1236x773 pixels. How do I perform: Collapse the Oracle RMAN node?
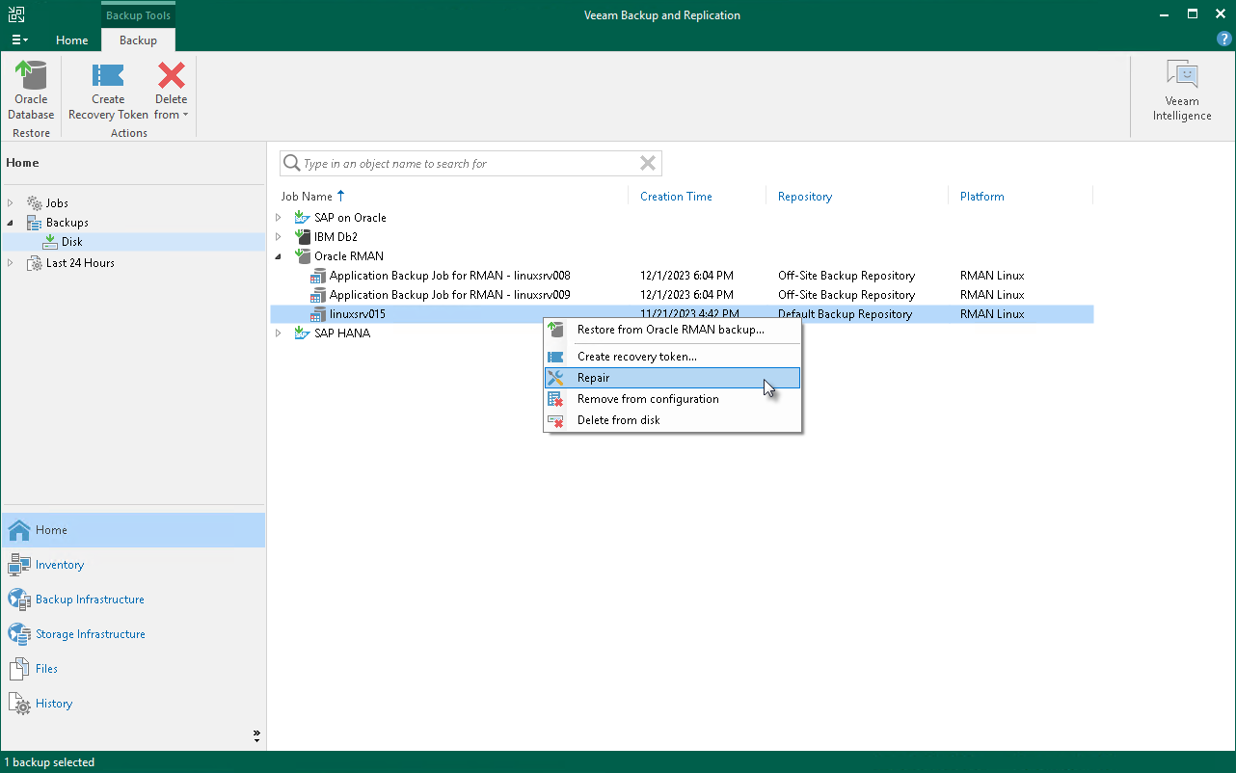[x=279, y=256]
